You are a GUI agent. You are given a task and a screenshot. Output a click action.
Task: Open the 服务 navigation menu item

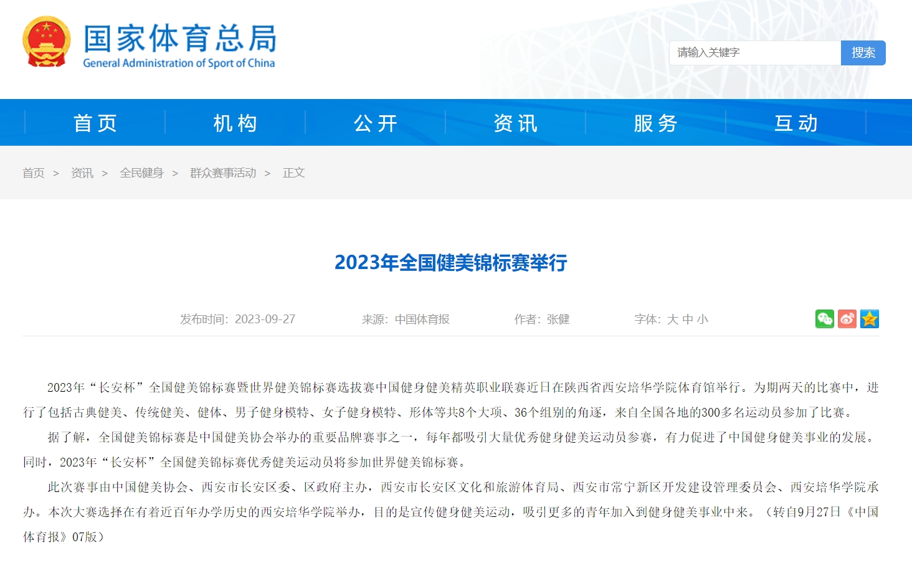click(655, 123)
